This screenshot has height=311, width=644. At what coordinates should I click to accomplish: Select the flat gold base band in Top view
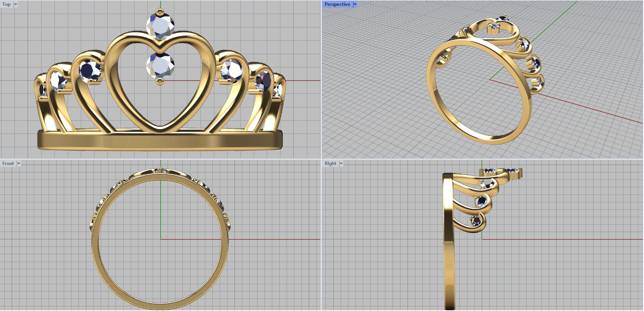point(160,141)
